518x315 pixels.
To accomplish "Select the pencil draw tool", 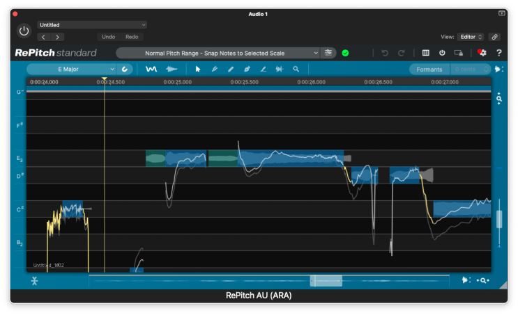I will pos(231,70).
